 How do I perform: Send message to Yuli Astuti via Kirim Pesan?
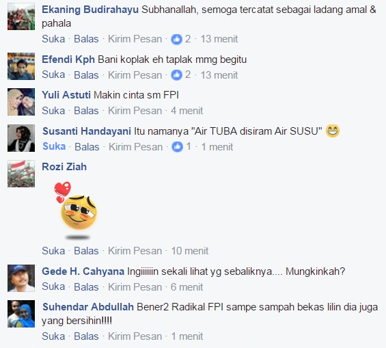click(135, 111)
